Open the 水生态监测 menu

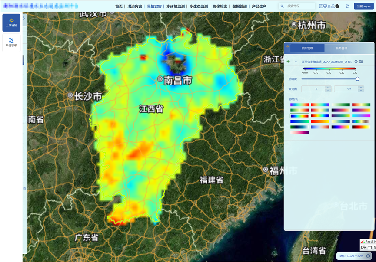click(x=199, y=7)
